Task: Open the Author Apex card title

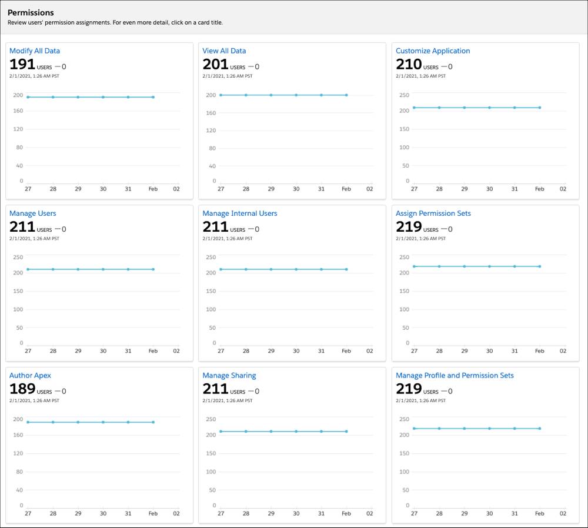Action: coord(30,375)
